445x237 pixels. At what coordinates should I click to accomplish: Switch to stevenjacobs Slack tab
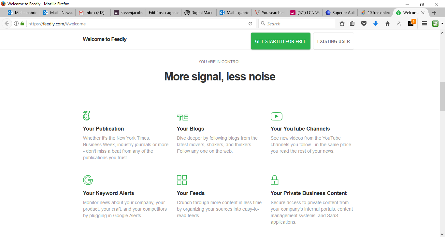[128, 13]
